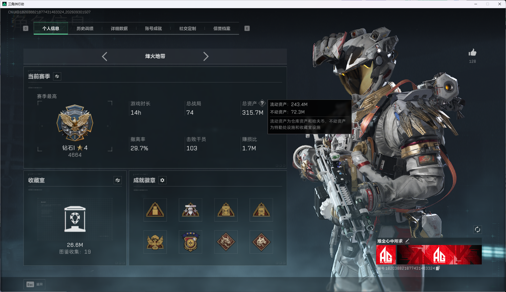Viewport: 506px width, 292px height.
Task: Click the red AG name card banner
Action: 439,255
